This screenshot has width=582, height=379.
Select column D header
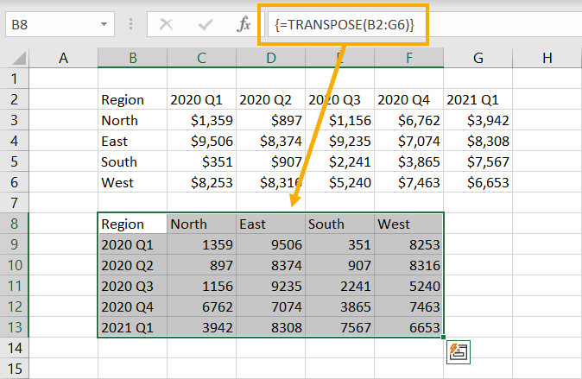[270, 58]
